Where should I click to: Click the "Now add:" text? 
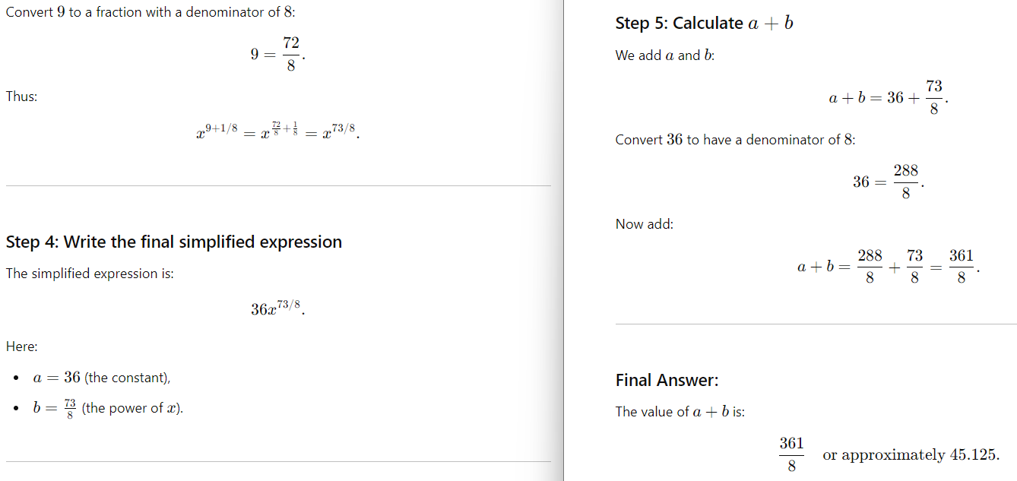coord(645,224)
